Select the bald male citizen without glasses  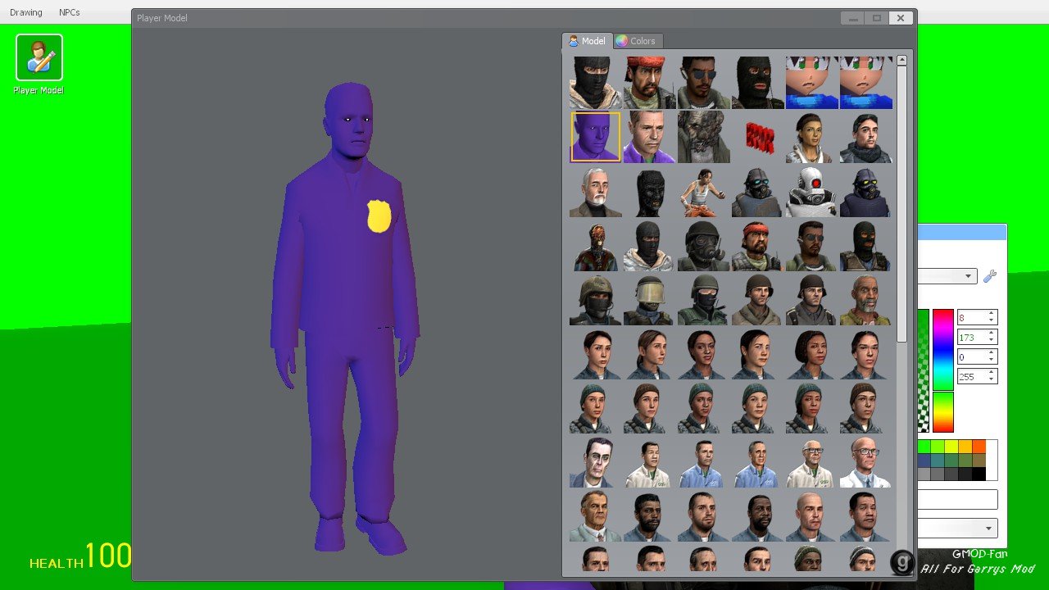(x=811, y=516)
